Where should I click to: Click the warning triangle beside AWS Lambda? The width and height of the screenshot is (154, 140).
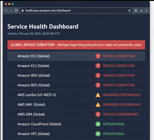(x=98, y=95)
